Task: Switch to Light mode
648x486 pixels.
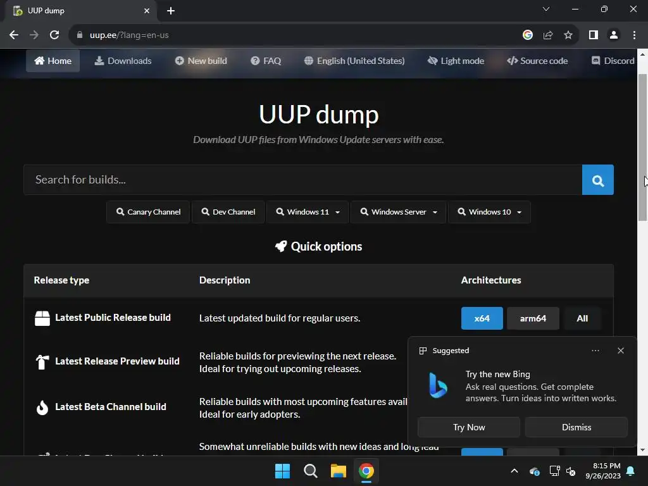Action: (456, 61)
